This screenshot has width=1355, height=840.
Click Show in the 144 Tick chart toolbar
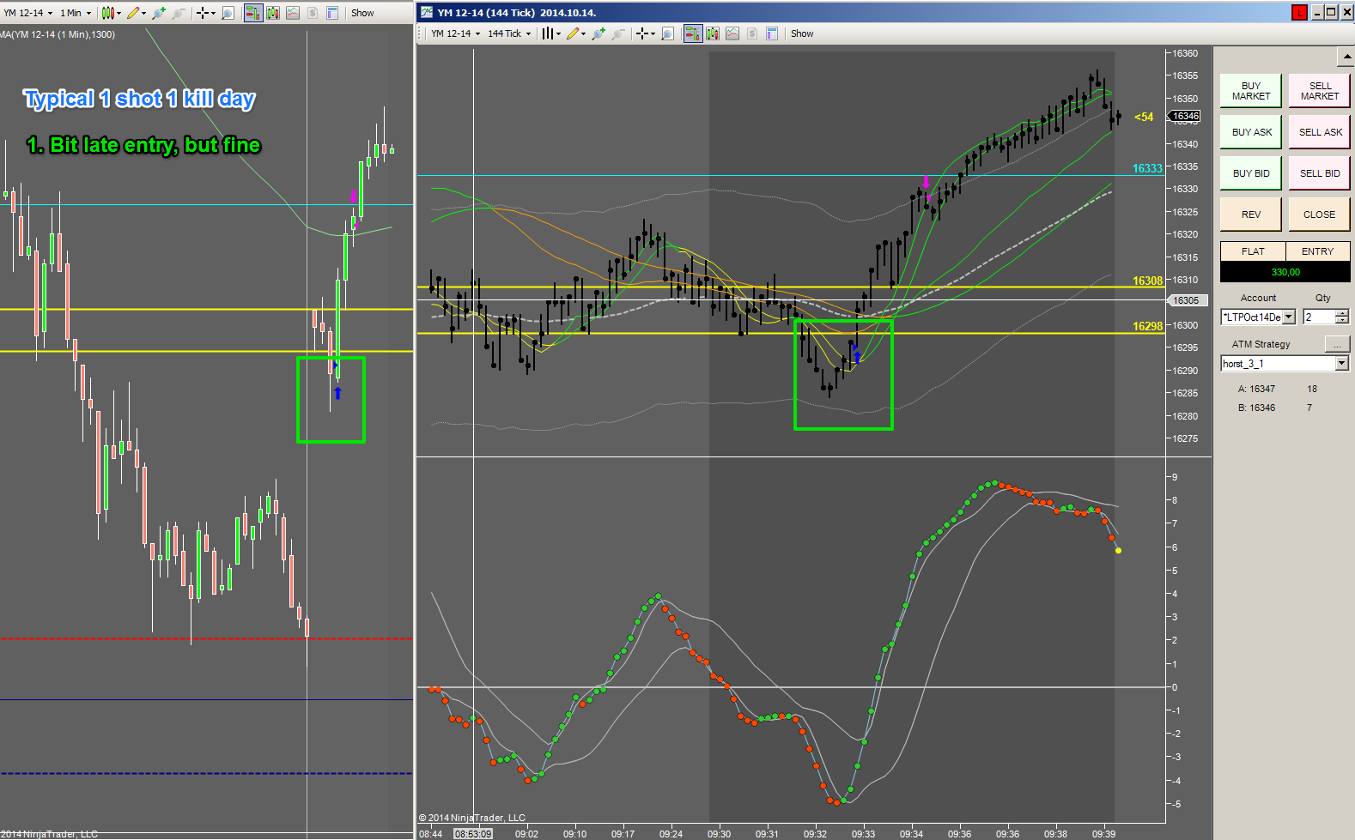[x=802, y=33]
